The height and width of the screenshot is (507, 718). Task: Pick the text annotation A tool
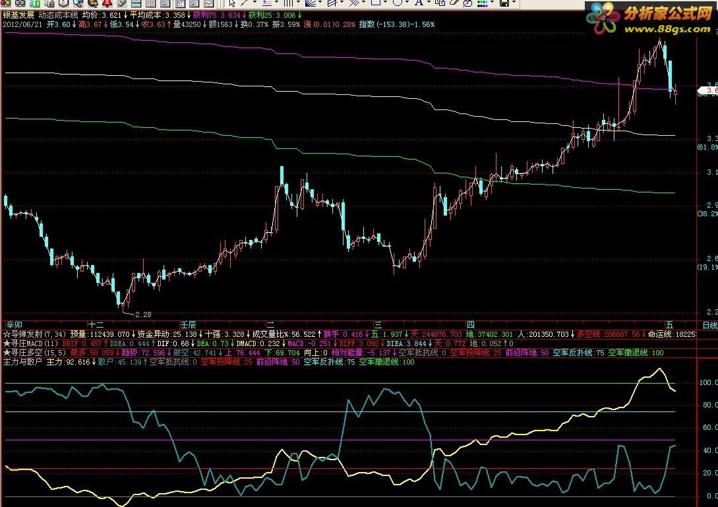tap(419, 2)
